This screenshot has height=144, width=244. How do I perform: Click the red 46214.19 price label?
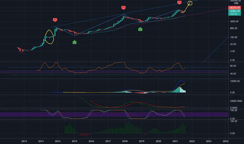coord(235,8)
